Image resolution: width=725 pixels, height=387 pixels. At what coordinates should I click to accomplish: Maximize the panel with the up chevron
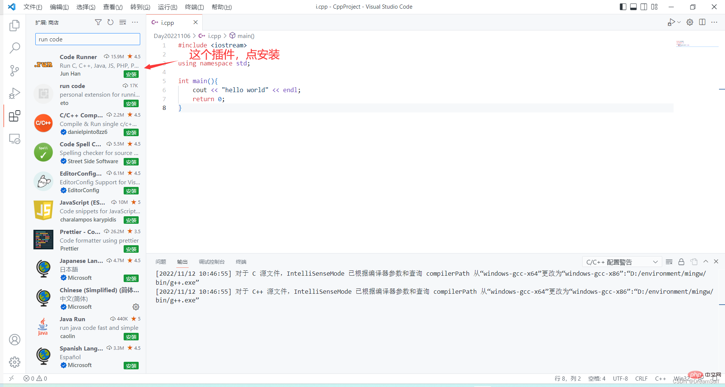(705, 262)
